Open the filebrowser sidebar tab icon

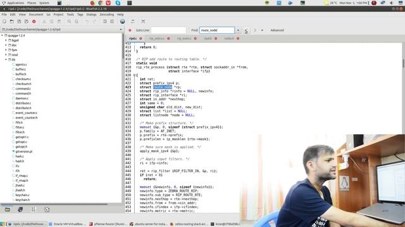point(7,209)
